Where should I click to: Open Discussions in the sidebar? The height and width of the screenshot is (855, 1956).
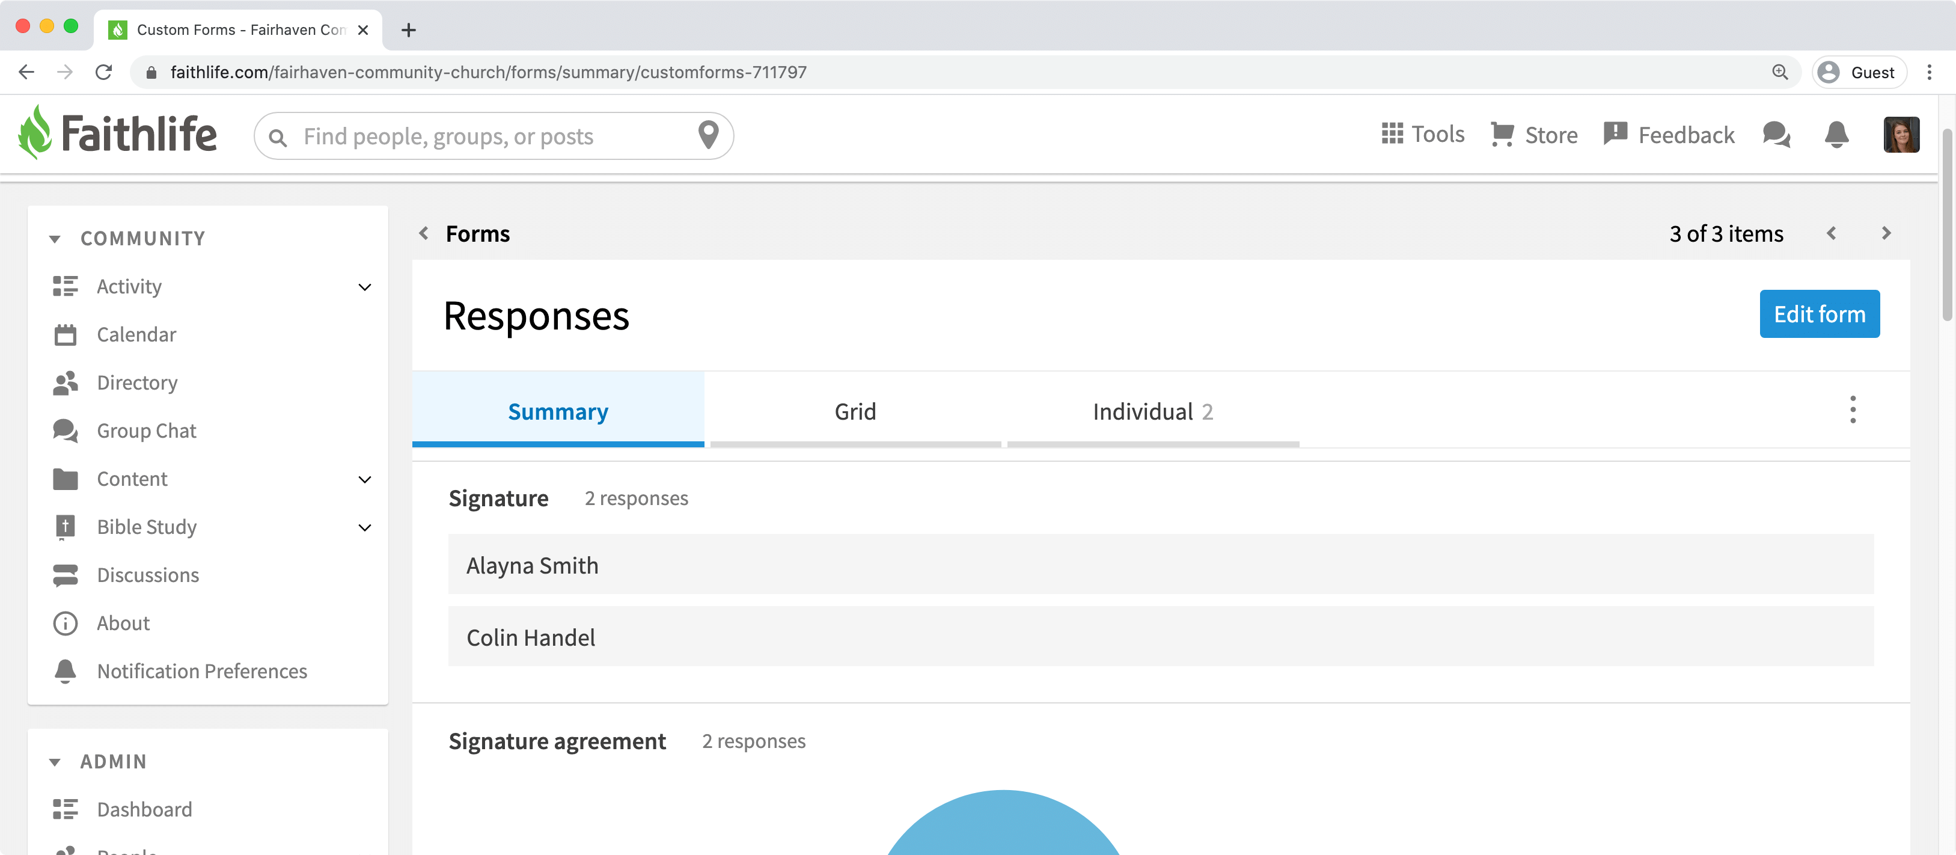(x=148, y=575)
